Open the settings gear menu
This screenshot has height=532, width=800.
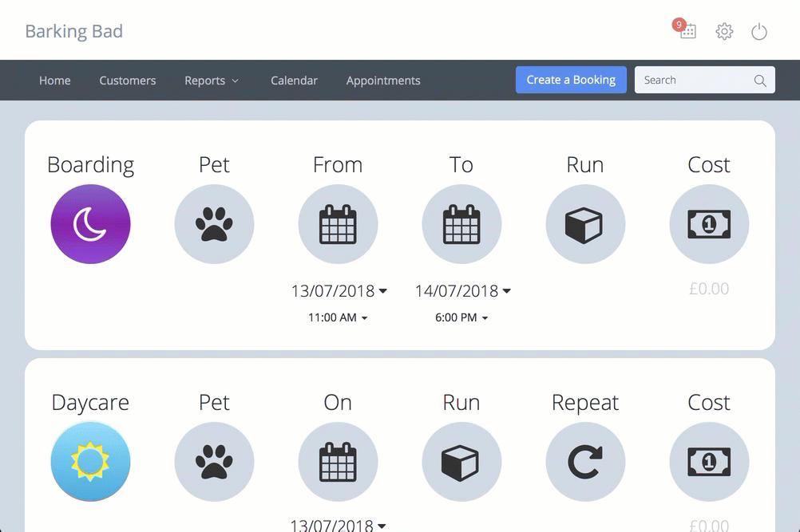tap(724, 31)
